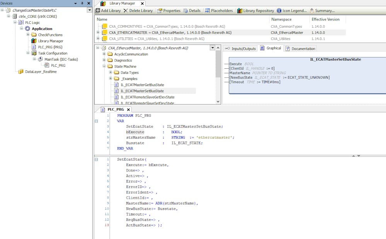Collapse the VAR declaration block
The width and height of the screenshot is (386, 239).
pyautogui.click(x=96, y=121)
